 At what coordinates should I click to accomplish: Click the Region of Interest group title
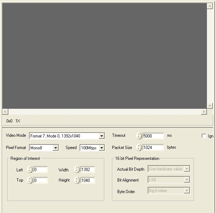[x=25, y=158]
